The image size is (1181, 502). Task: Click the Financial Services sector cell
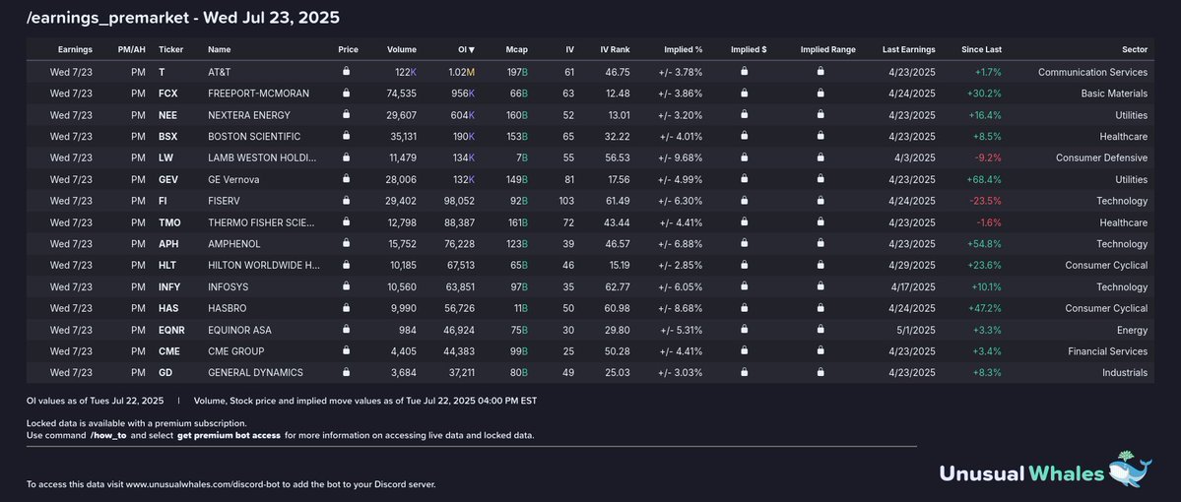click(1108, 351)
